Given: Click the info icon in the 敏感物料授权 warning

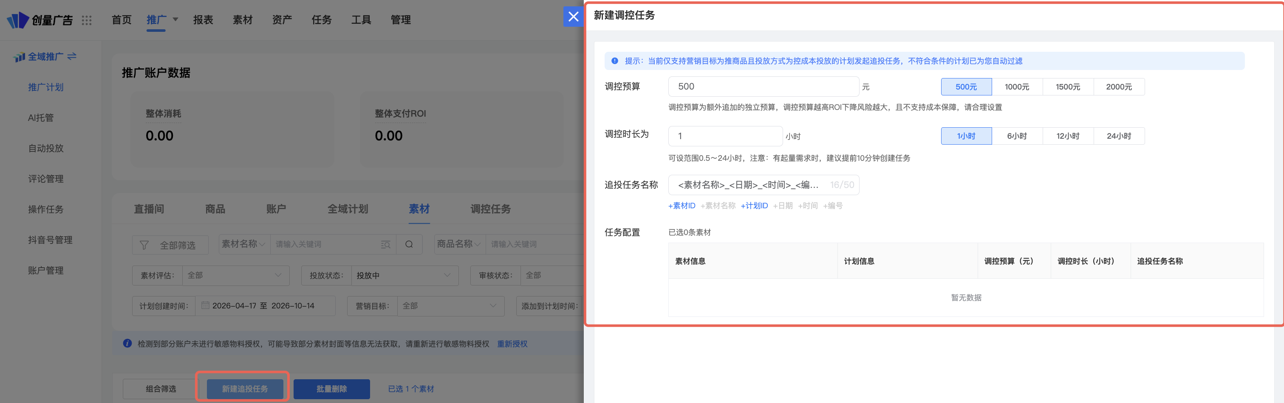Looking at the screenshot, I should [127, 343].
